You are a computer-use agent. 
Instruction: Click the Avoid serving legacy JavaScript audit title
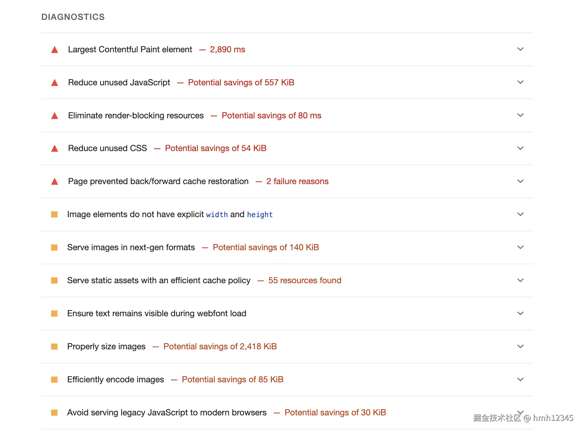point(167,412)
